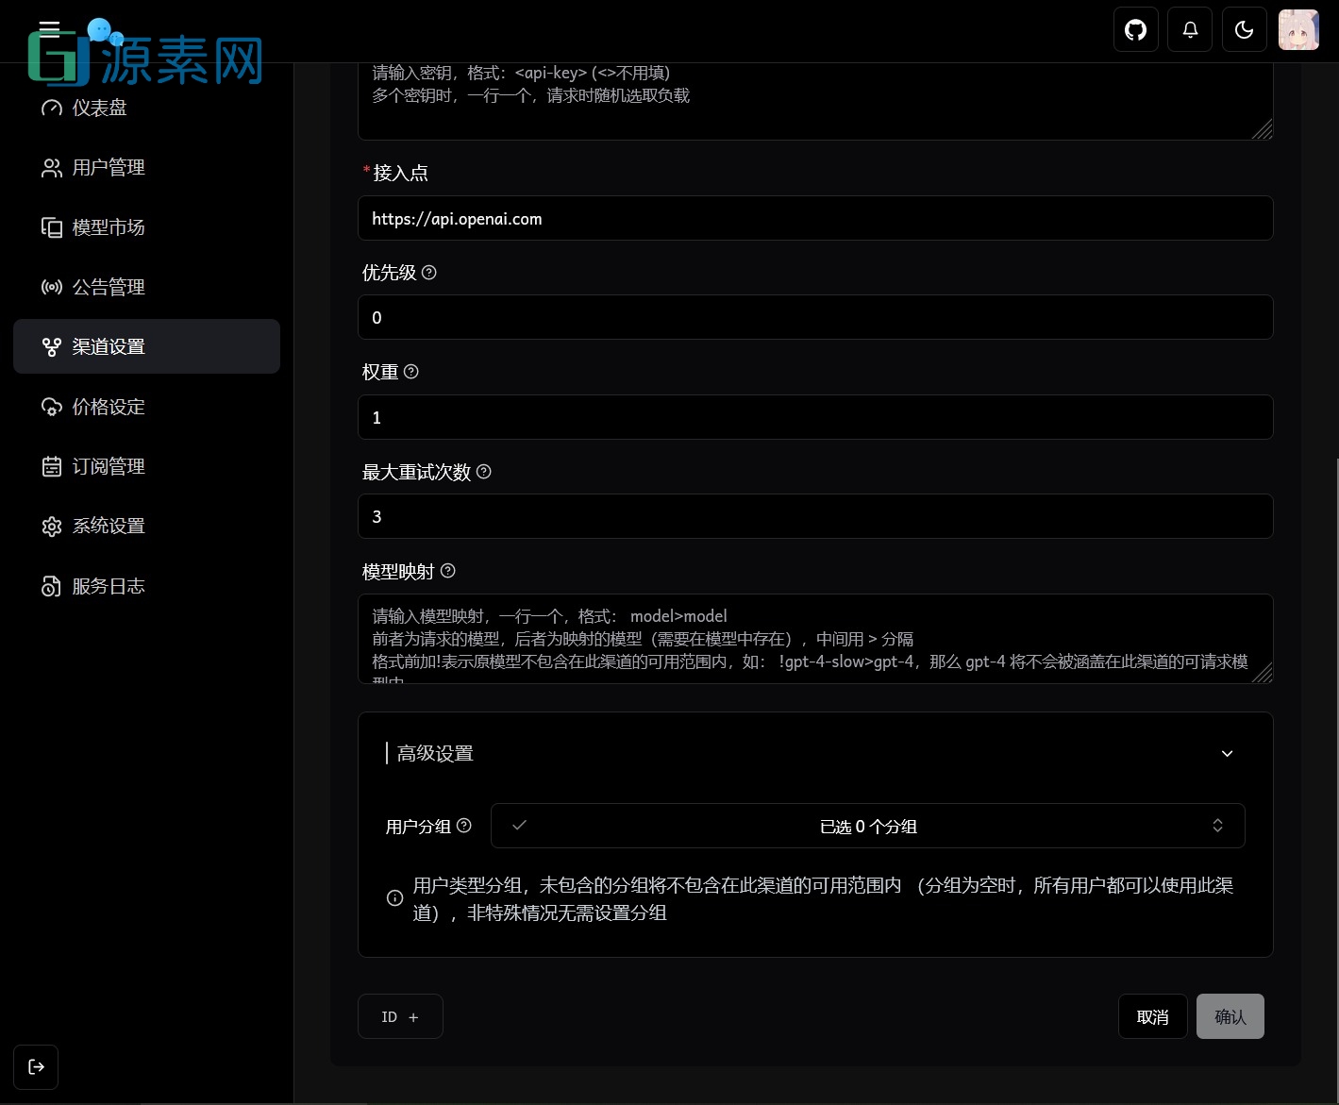Click the ID + button
This screenshot has height=1105, width=1339.
[399, 1016]
